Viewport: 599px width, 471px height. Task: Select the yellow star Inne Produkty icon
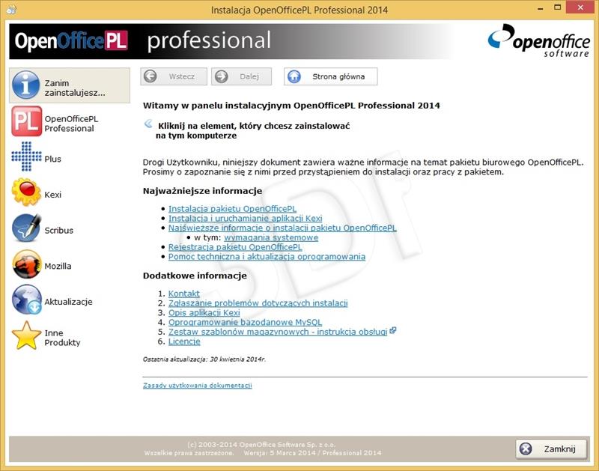click(26, 335)
